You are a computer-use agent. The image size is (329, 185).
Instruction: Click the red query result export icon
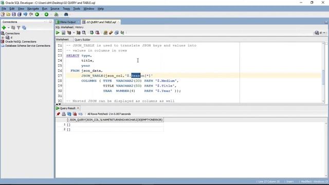pos(75,114)
